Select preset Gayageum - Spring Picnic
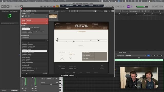The image size is (164, 92). pyautogui.click(x=34, y=53)
